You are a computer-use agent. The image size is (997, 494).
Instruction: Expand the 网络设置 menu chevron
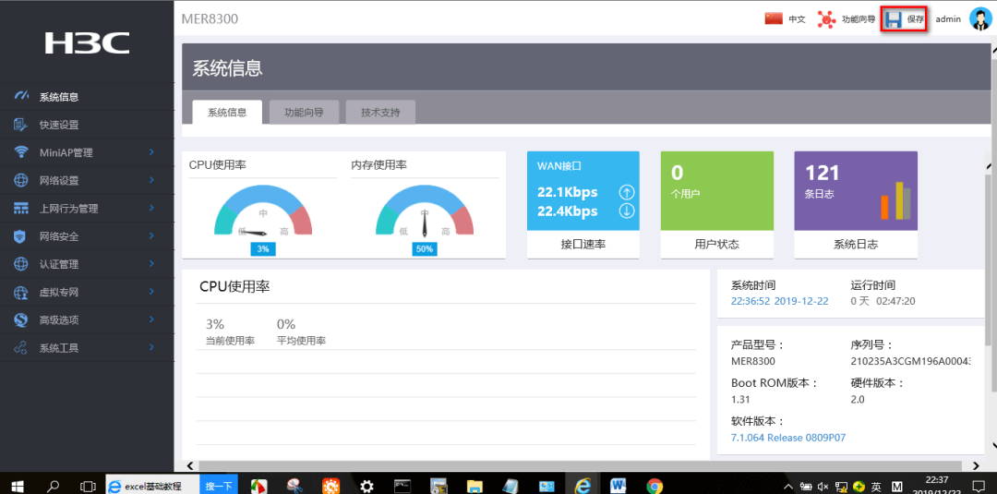(x=152, y=180)
